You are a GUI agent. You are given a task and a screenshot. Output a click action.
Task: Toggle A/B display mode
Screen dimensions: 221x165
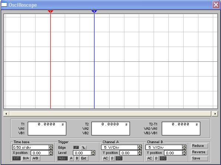click(x=36, y=158)
